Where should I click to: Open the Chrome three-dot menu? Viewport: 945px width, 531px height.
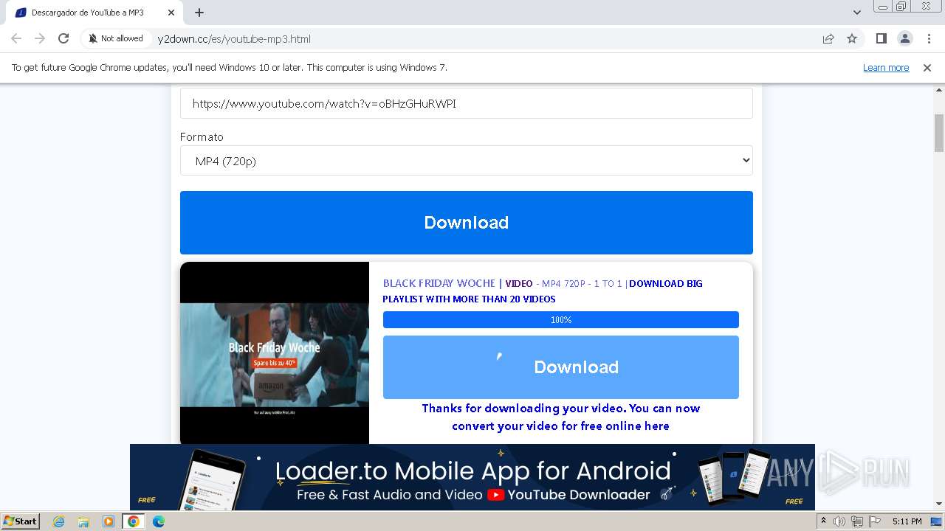(929, 38)
